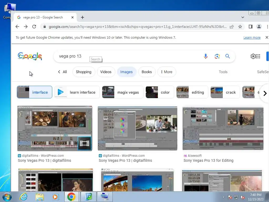Show more chips with right arrow

265,93
